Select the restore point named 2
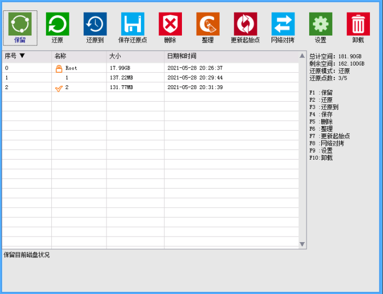 (67, 87)
